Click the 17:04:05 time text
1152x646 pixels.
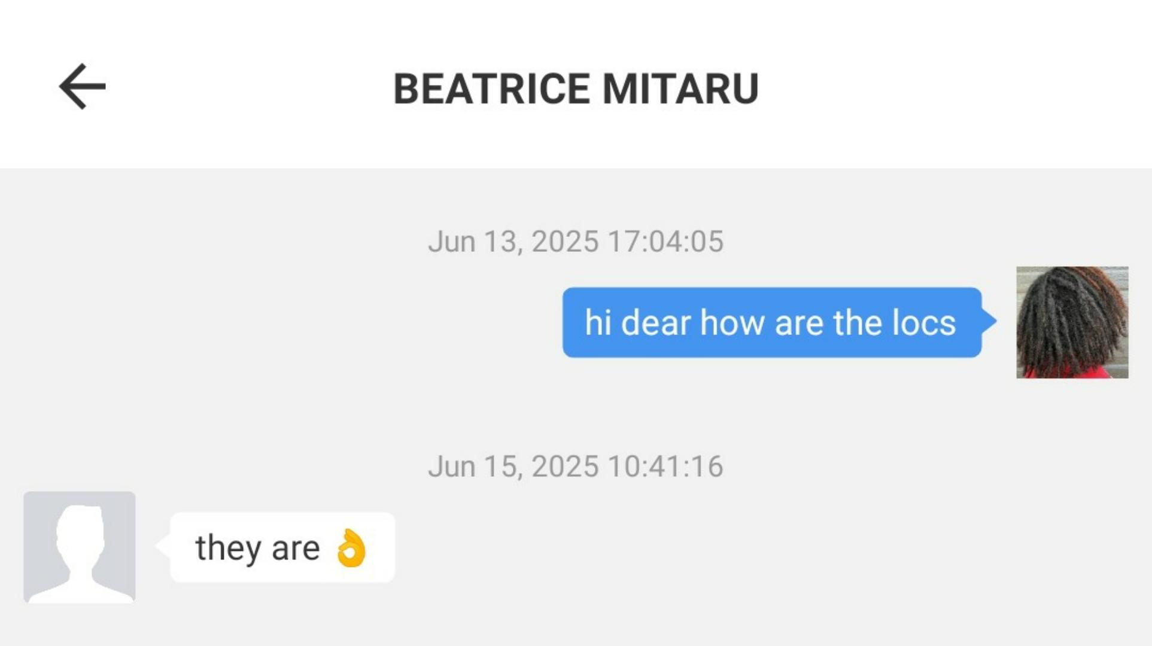pyautogui.click(x=665, y=242)
